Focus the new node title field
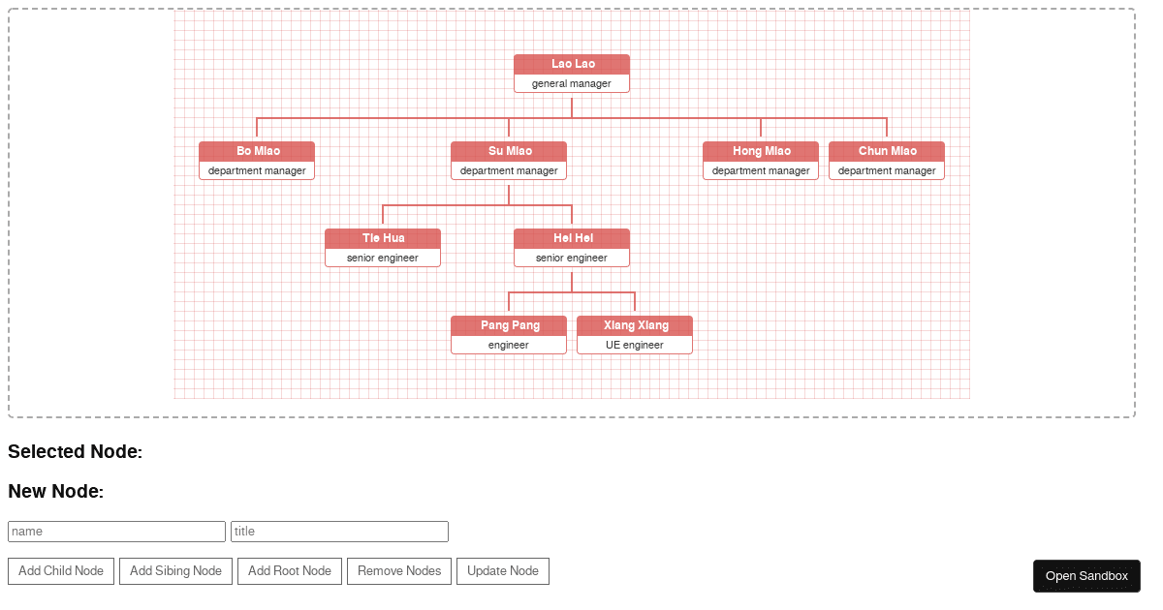Viewport: 1163px width, 610px height. pyautogui.click(x=339, y=532)
